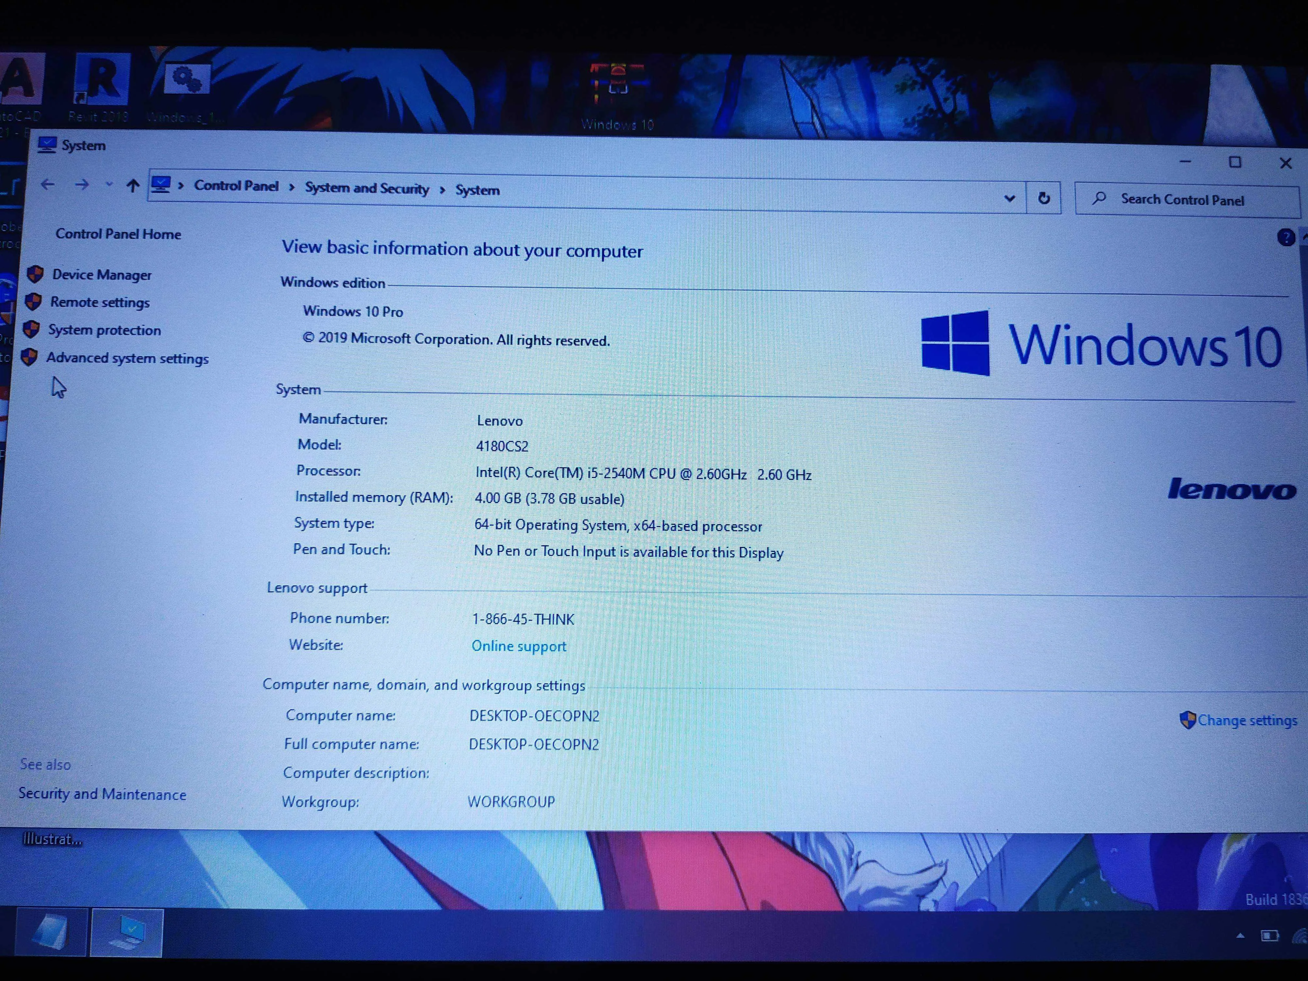Click the 64-bit Operating System value
This screenshot has width=1308, height=981.
click(x=618, y=525)
